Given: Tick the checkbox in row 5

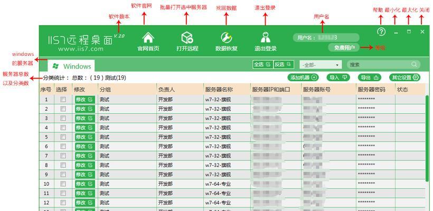Looking at the screenshot, I should tap(63, 137).
